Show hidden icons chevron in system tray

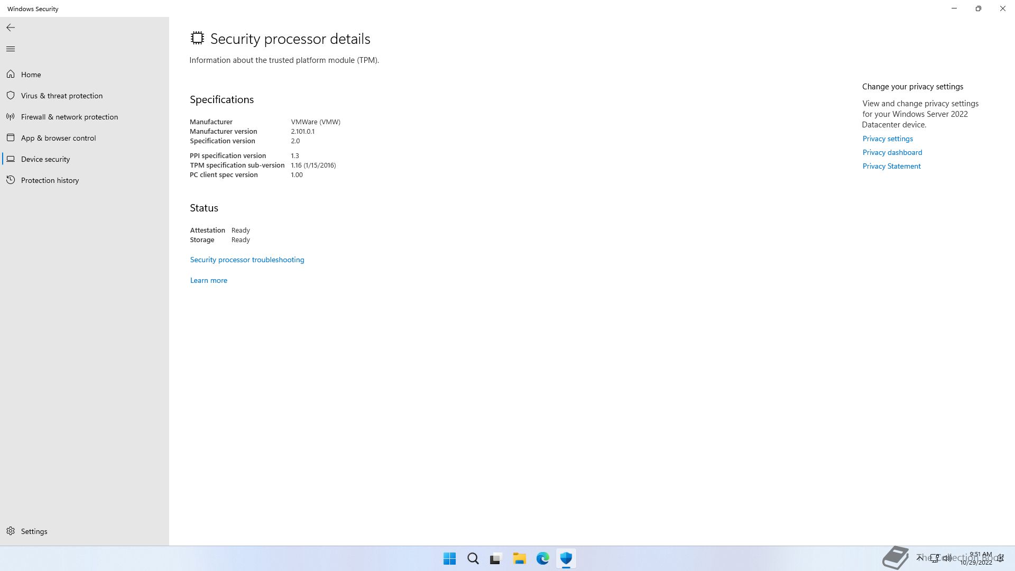pos(919,557)
